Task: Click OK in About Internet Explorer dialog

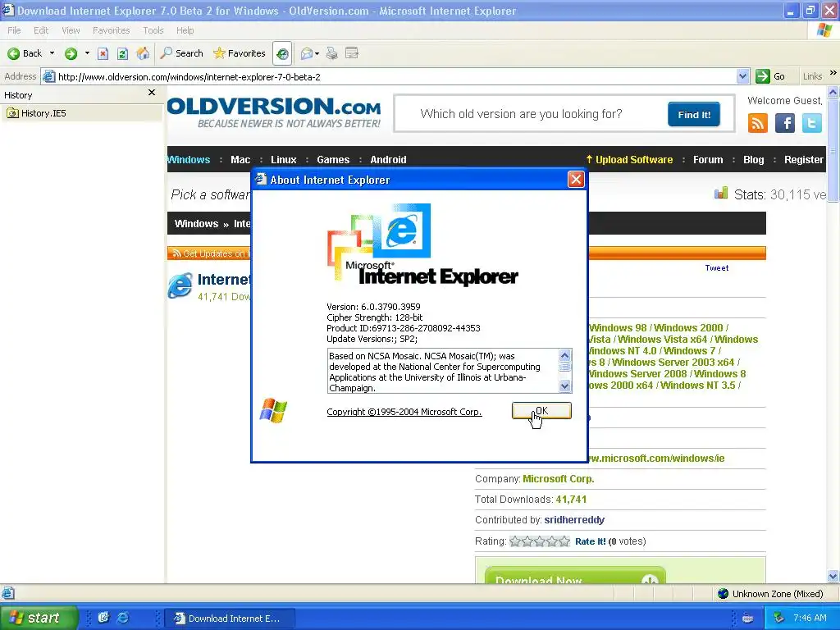Action: point(541,411)
